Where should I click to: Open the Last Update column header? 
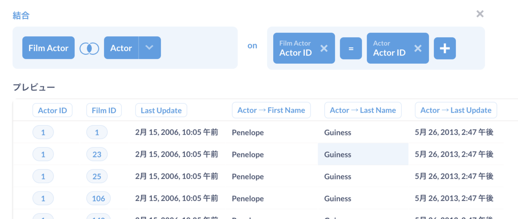coord(161,110)
